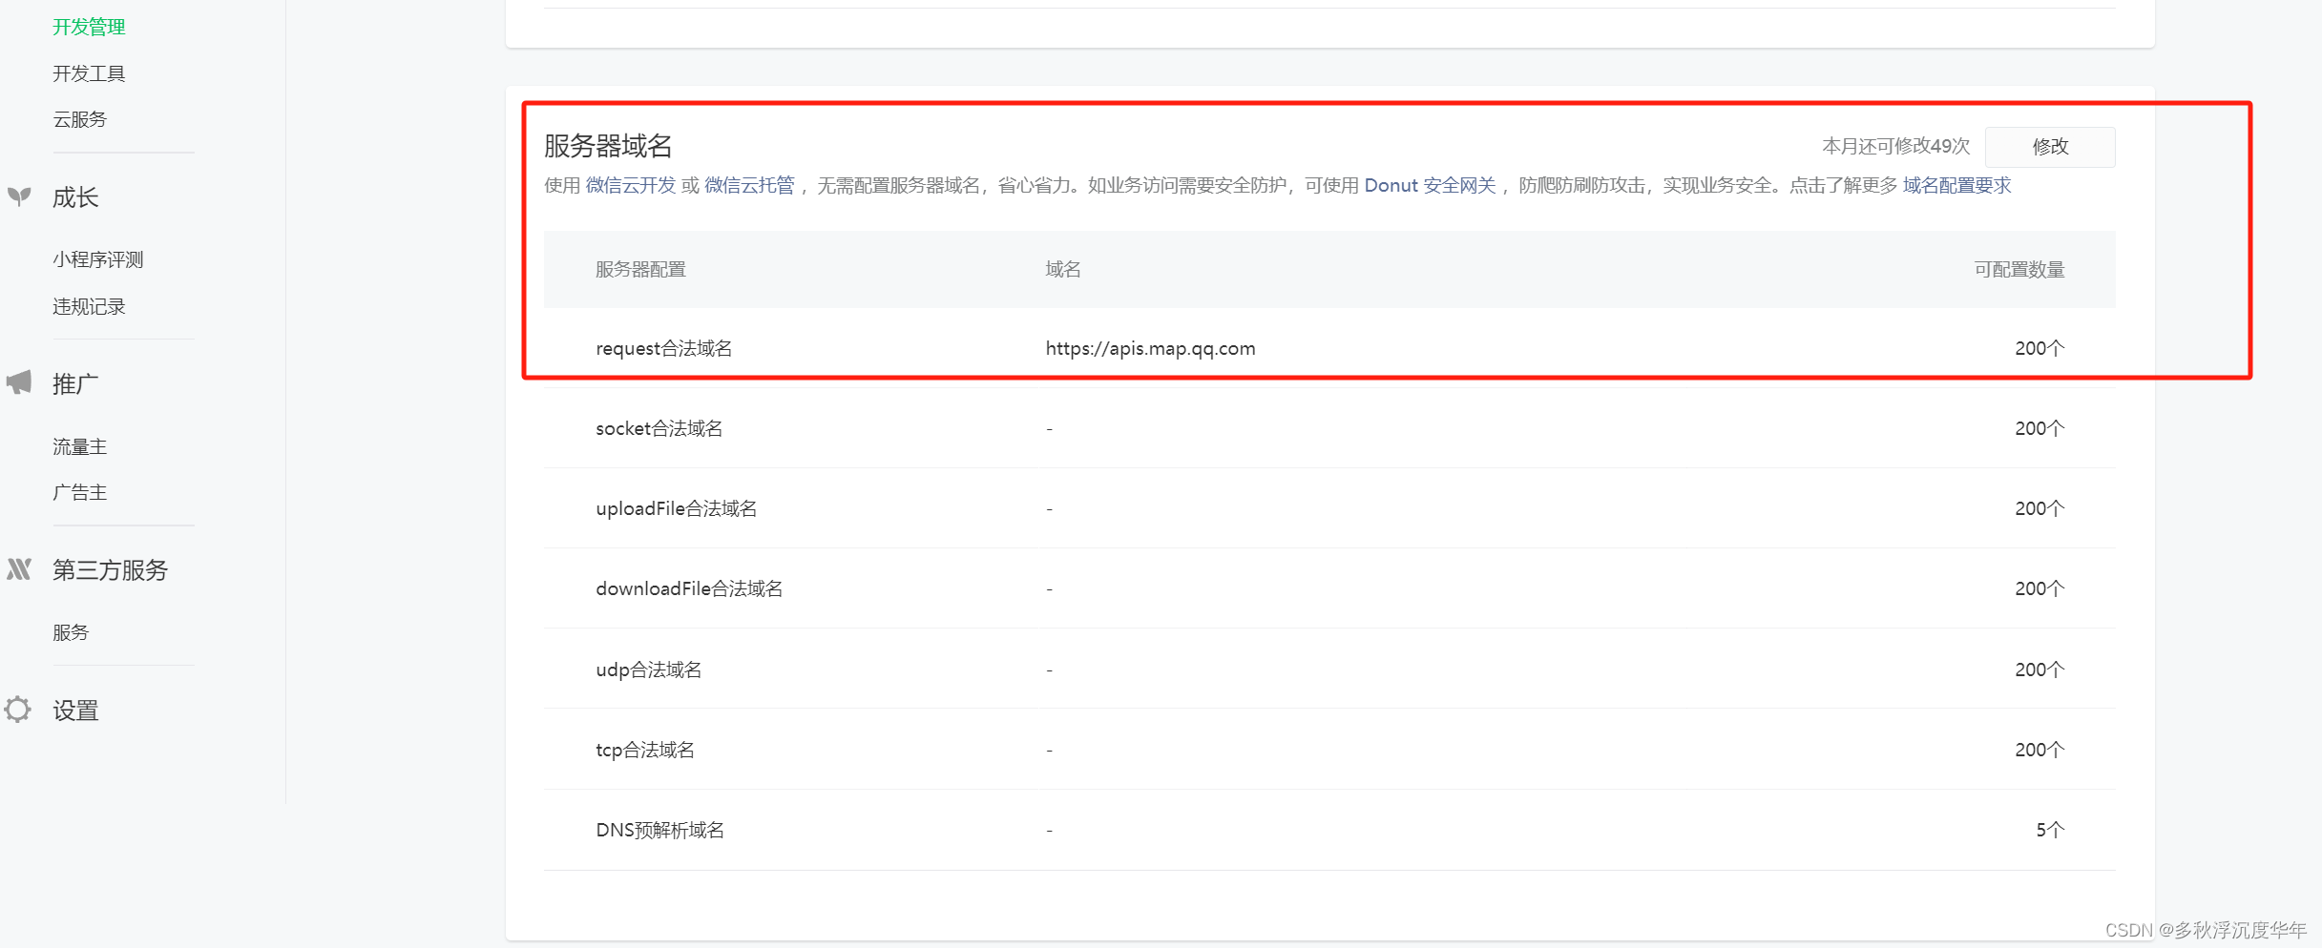Click 200个 quota in the udp合法域名 row

[x=2040, y=670]
